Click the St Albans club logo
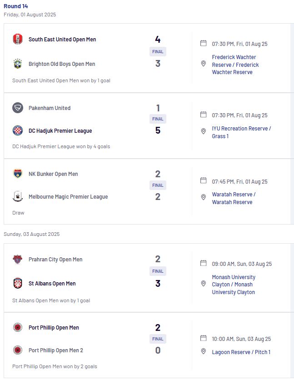Screen dimensions: 294x380 [18, 283]
